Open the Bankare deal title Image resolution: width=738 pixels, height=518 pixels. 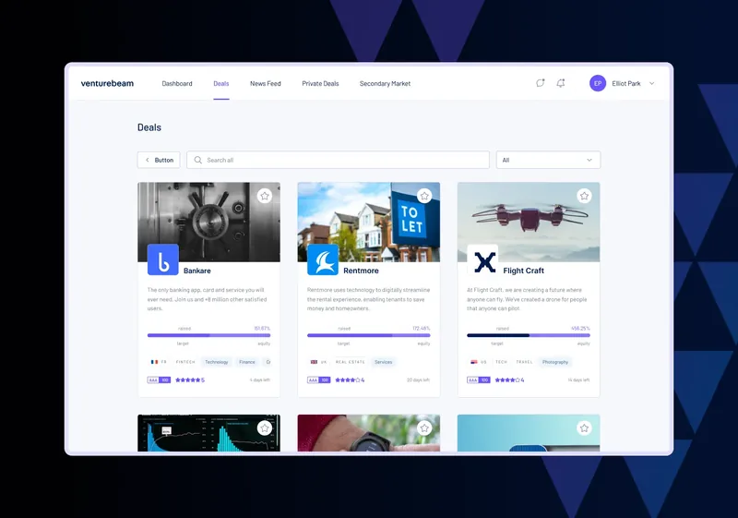tap(197, 271)
